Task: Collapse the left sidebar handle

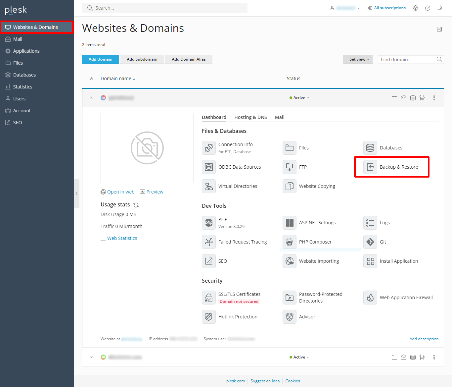Action: 76,193
